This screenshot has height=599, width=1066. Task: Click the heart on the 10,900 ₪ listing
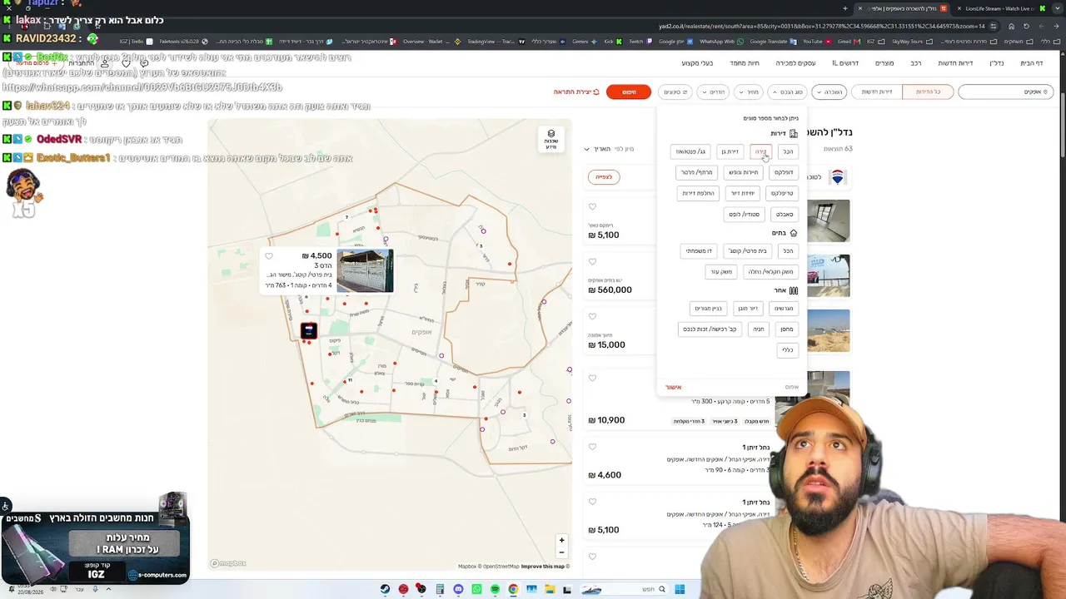592,378
